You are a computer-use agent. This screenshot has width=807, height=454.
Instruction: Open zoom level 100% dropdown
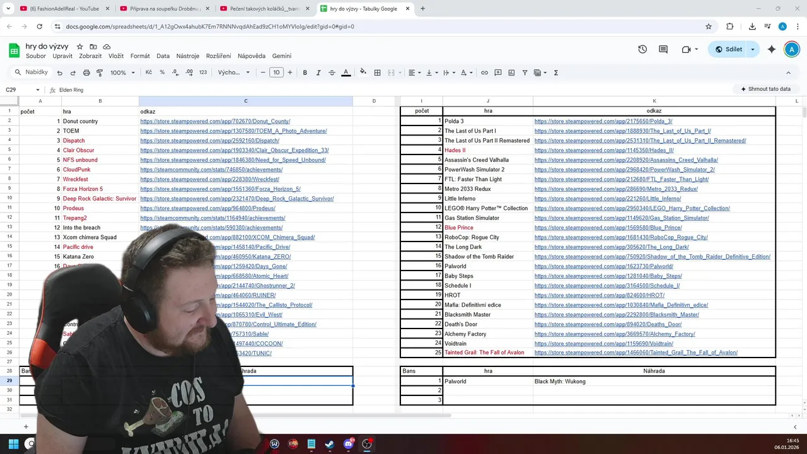pyautogui.click(x=123, y=73)
